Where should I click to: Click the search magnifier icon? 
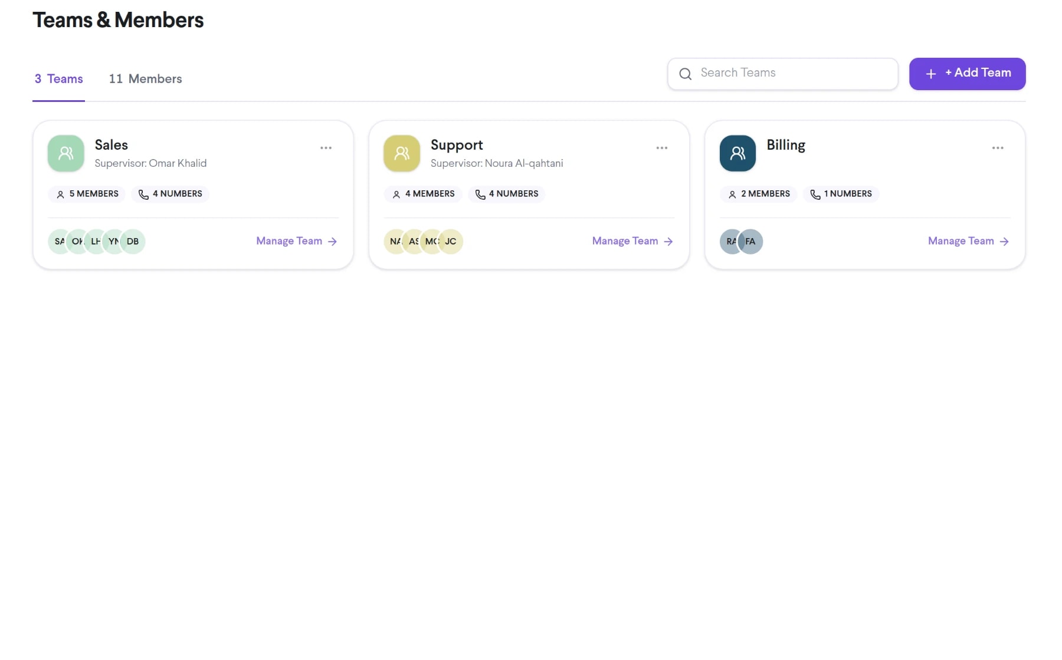685,74
